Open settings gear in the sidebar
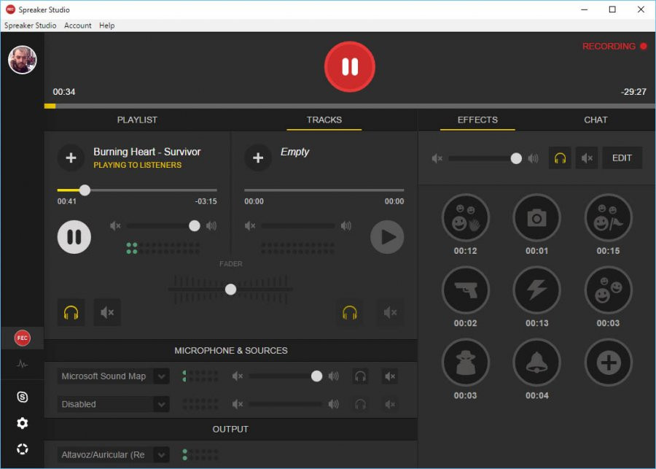 [x=23, y=423]
